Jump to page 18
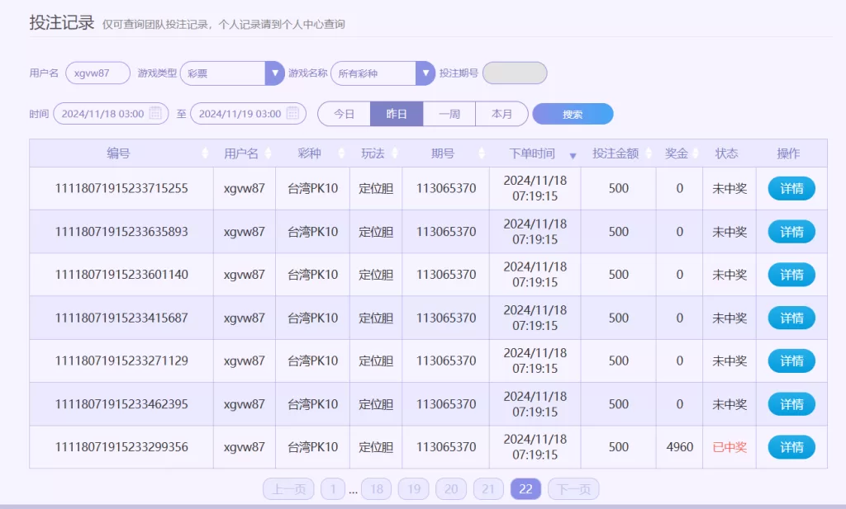This screenshot has height=509, width=846. click(x=377, y=489)
